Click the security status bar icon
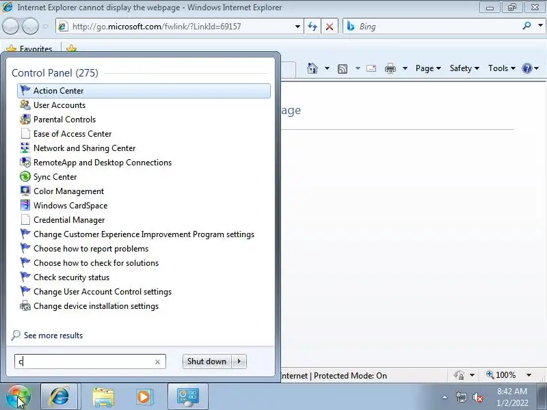 click(459, 375)
